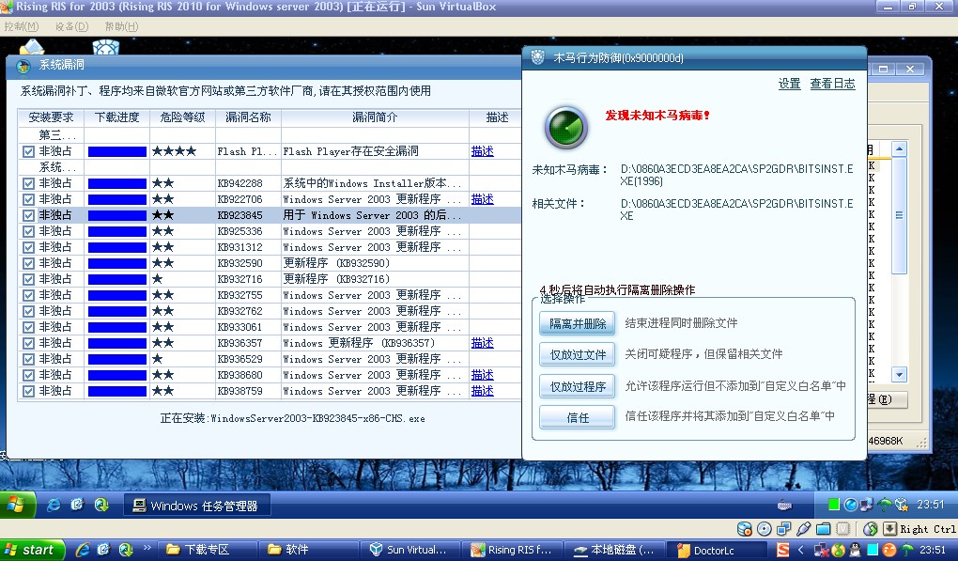Click the cyan square host tray icon

coord(873,550)
